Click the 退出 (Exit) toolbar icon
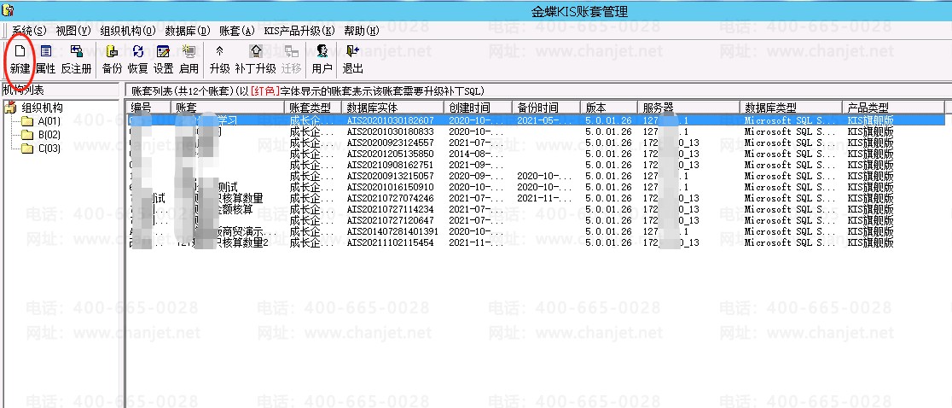952x408 pixels. click(353, 60)
